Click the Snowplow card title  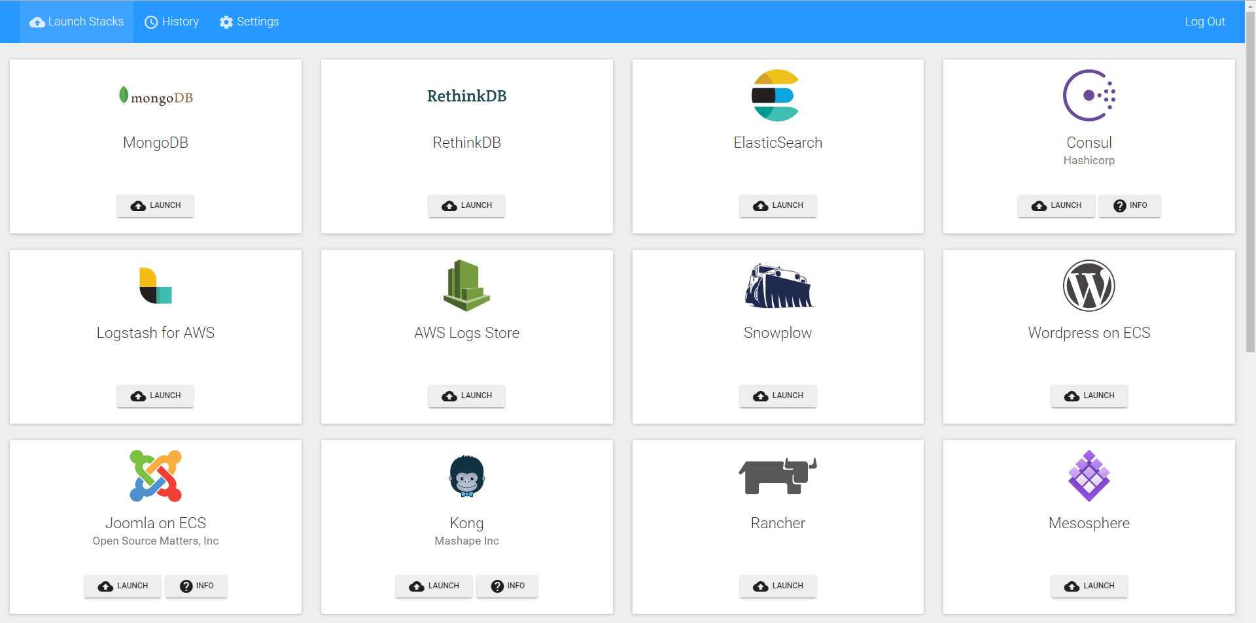click(x=778, y=333)
